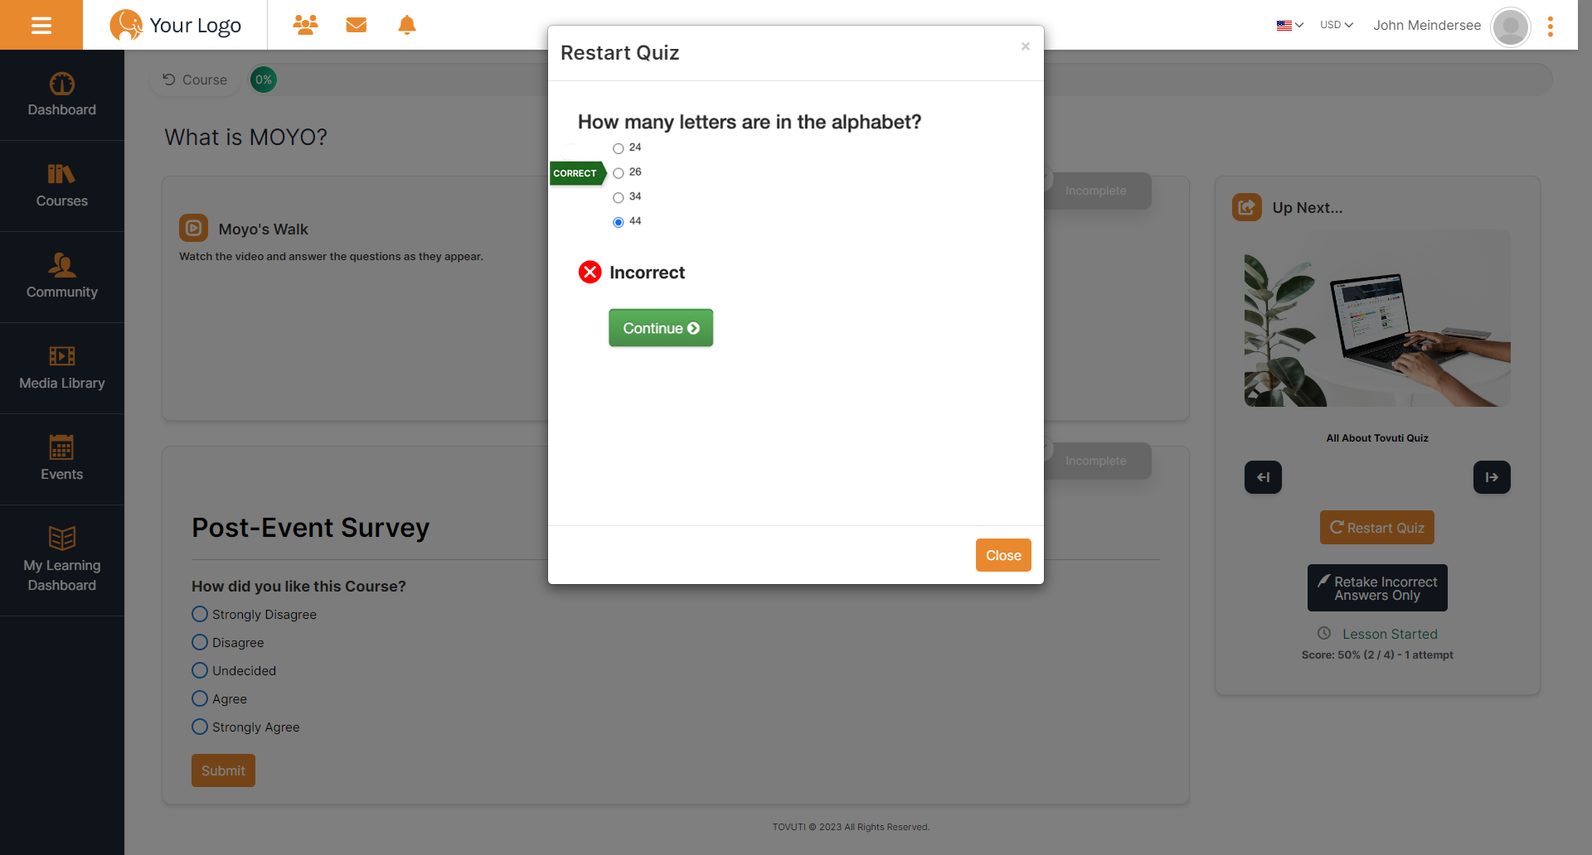This screenshot has width=1592, height=855.
Task: Click the All About Tovuti Quiz title
Action: pos(1377,438)
